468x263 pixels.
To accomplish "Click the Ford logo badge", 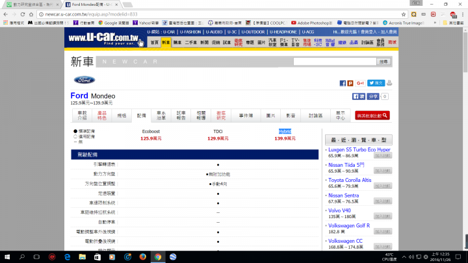I will (84, 80).
